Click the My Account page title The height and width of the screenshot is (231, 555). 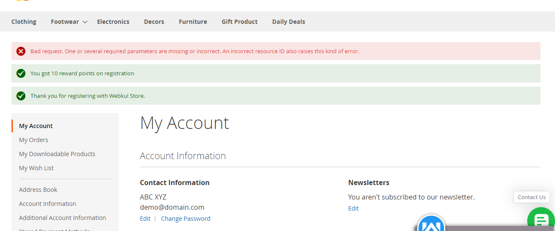click(184, 123)
